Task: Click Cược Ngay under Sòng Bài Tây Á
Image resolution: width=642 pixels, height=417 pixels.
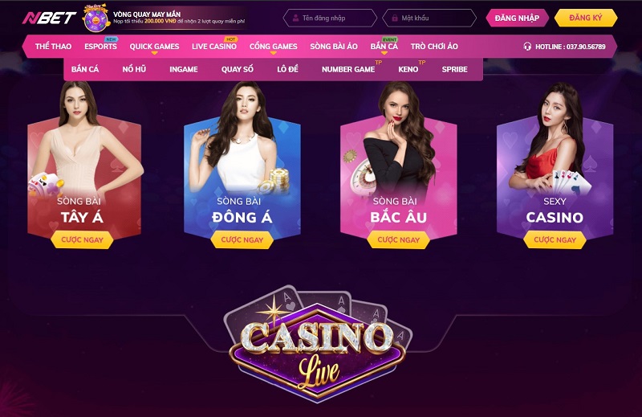Action: pos(83,240)
